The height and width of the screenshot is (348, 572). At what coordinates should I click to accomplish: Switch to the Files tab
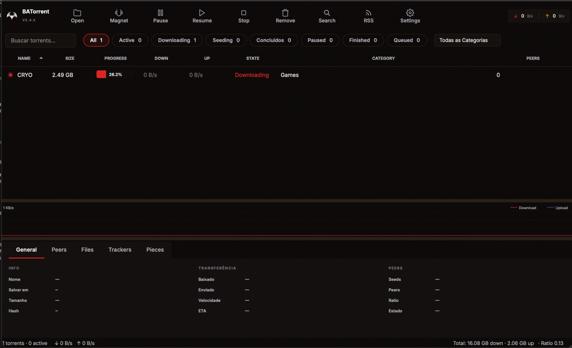pos(87,250)
